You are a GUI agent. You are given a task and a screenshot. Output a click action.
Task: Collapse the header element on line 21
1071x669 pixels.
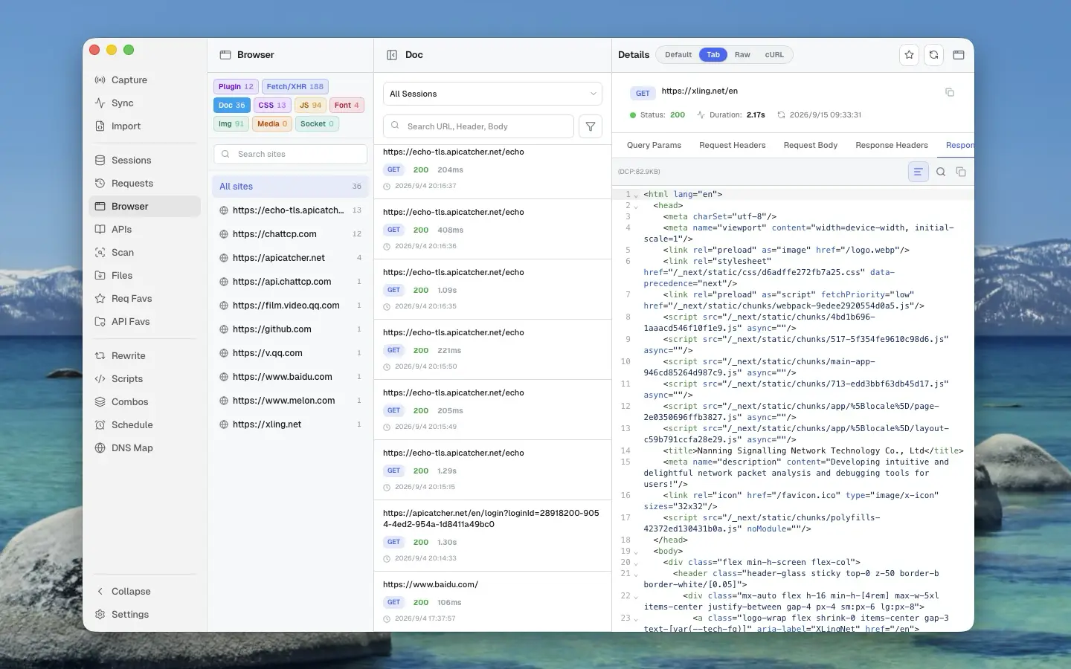[636, 574]
